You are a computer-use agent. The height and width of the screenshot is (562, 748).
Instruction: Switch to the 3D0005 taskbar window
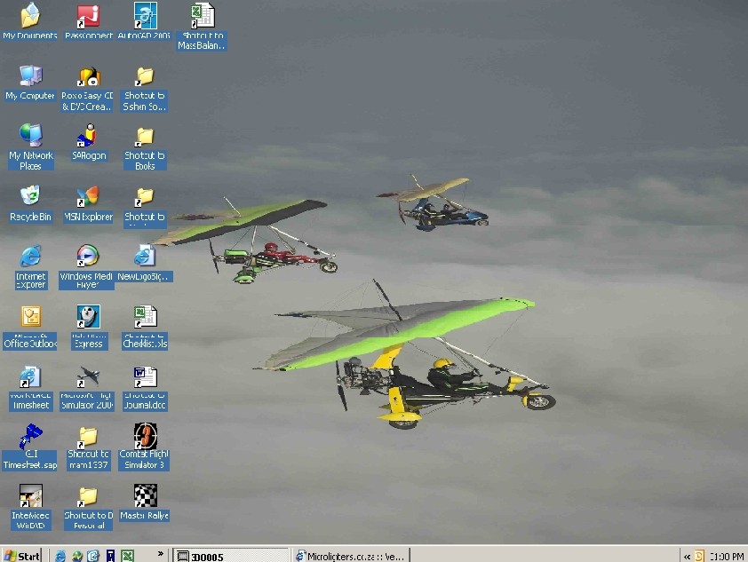(230, 556)
